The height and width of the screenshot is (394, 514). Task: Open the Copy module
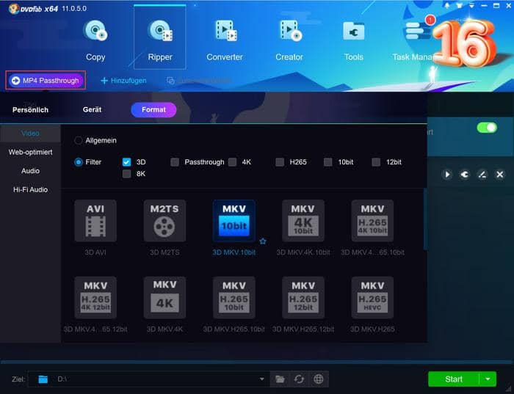point(95,40)
